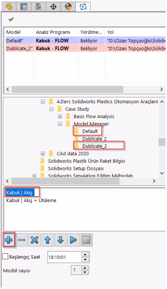The width and height of the screenshot is (167, 289).
Task: Enable the Başlangıç Saat checkbox
Action: pyautogui.click(x=5, y=256)
